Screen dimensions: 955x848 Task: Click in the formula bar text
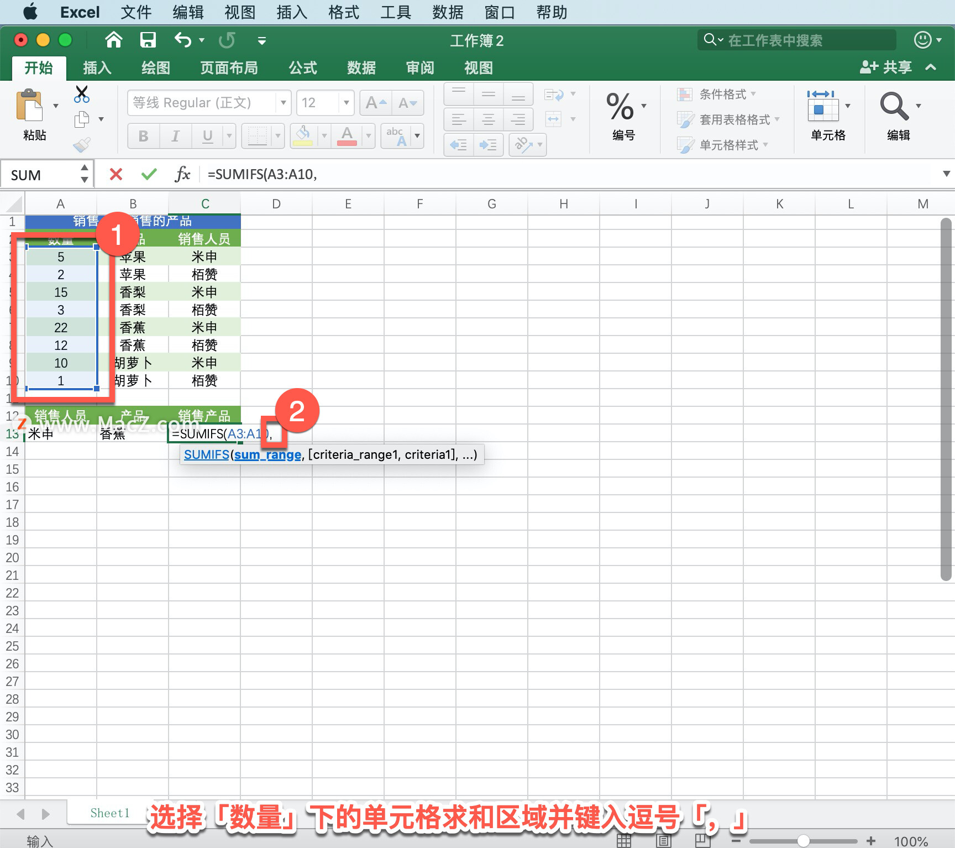pos(262,175)
